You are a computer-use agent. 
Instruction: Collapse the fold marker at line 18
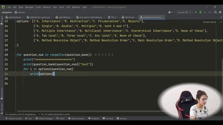click(x=15, y=45)
